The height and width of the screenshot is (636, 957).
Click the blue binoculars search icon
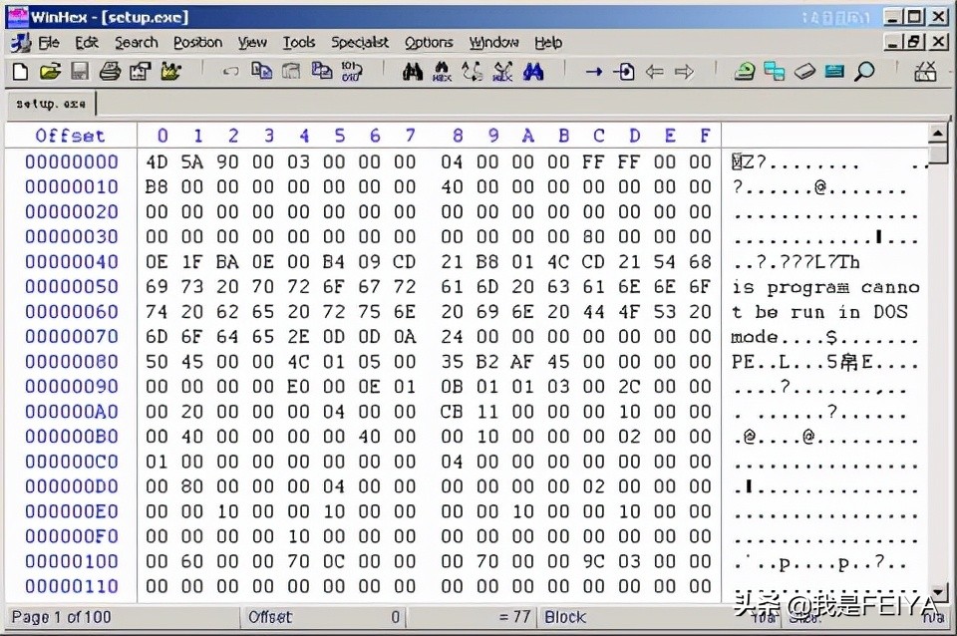532,72
